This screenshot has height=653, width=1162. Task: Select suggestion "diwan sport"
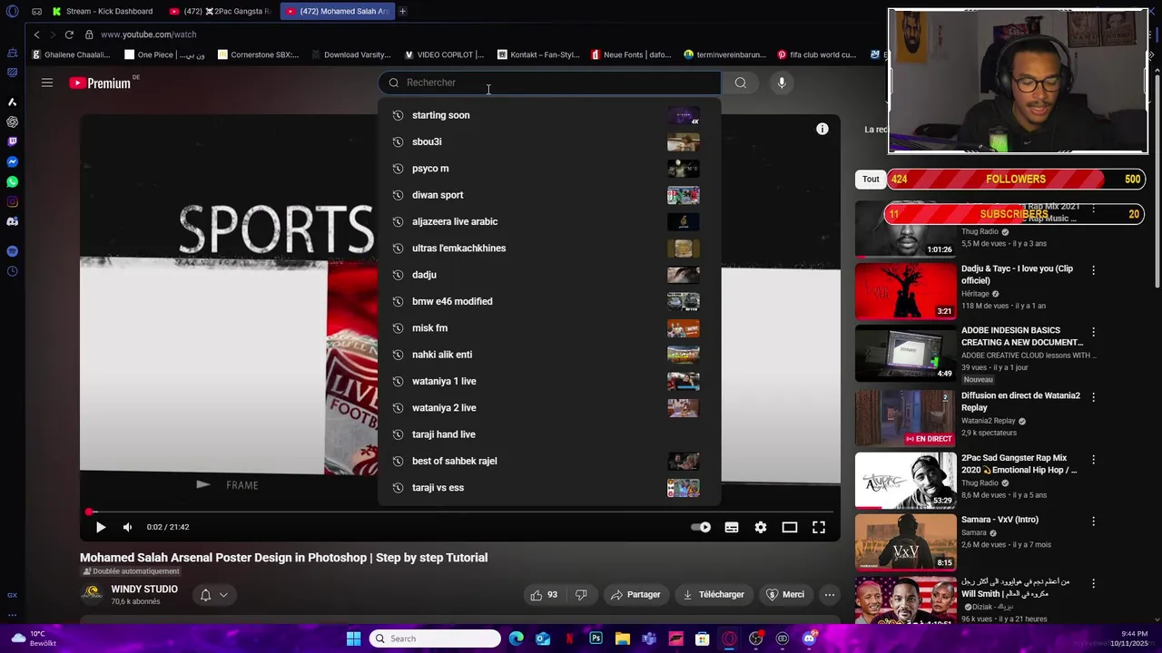coord(549,195)
